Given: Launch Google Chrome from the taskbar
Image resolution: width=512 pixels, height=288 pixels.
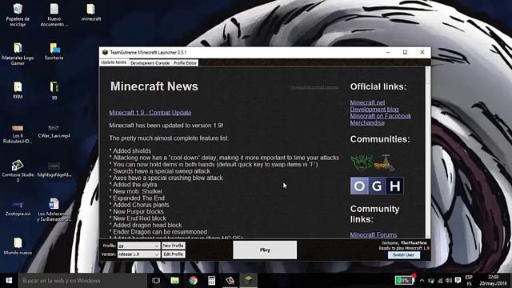Looking at the screenshot, I should pyautogui.click(x=193, y=281).
